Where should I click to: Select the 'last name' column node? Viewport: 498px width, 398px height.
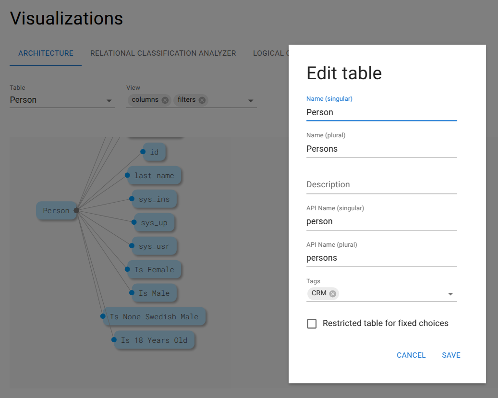tap(154, 176)
